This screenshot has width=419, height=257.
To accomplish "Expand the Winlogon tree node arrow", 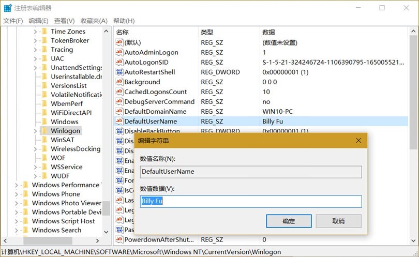I will pos(36,131).
